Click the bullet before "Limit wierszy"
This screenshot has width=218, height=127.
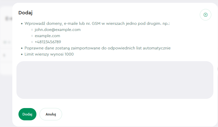(x=22, y=54)
